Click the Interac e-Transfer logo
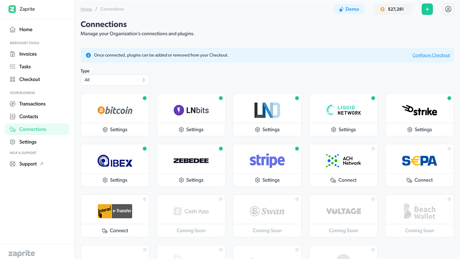This screenshot has width=460, height=259. coord(115,211)
